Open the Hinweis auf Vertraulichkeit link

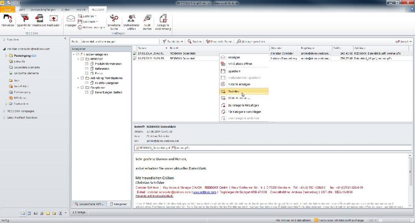[x=154, y=196]
